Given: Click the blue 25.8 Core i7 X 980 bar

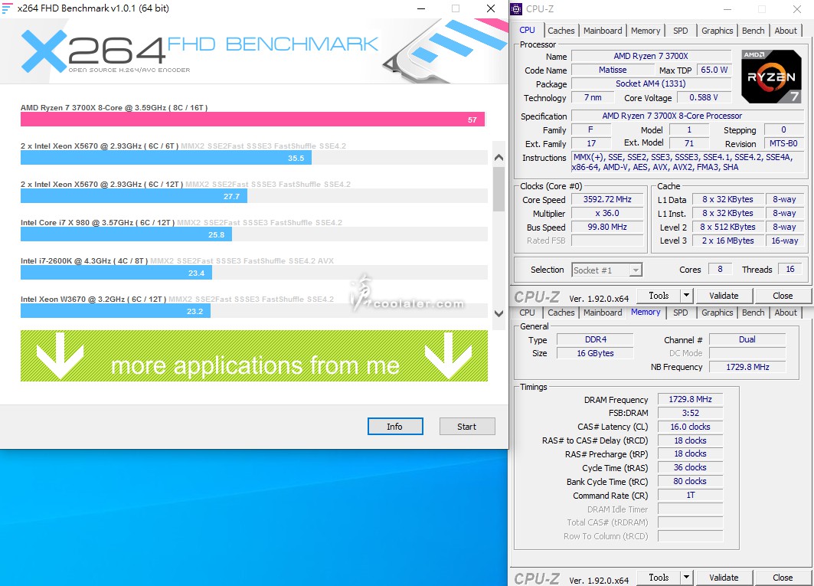Looking at the screenshot, I should (x=126, y=235).
